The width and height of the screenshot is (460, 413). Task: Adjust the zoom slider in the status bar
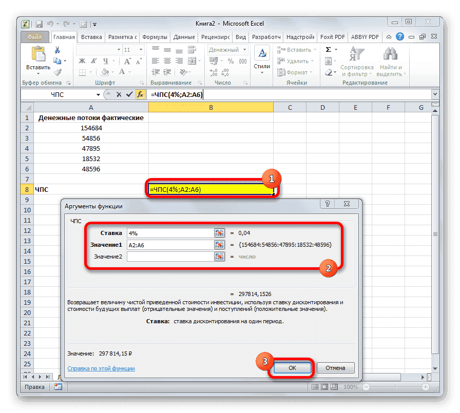click(x=395, y=387)
